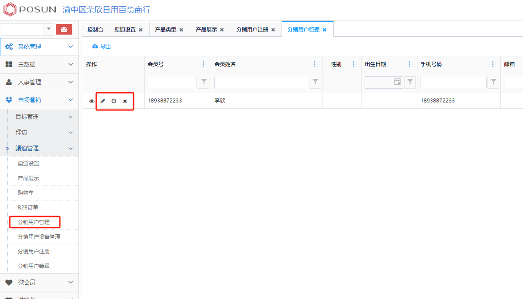
Task: Switch to the 产品展示 tab
Action: click(x=206, y=30)
